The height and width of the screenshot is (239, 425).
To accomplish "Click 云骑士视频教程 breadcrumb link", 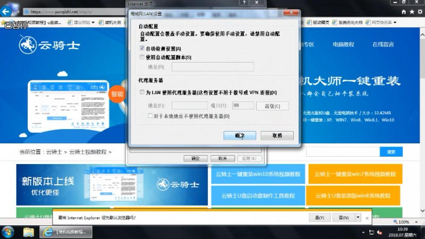I will click(x=88, y=152).
